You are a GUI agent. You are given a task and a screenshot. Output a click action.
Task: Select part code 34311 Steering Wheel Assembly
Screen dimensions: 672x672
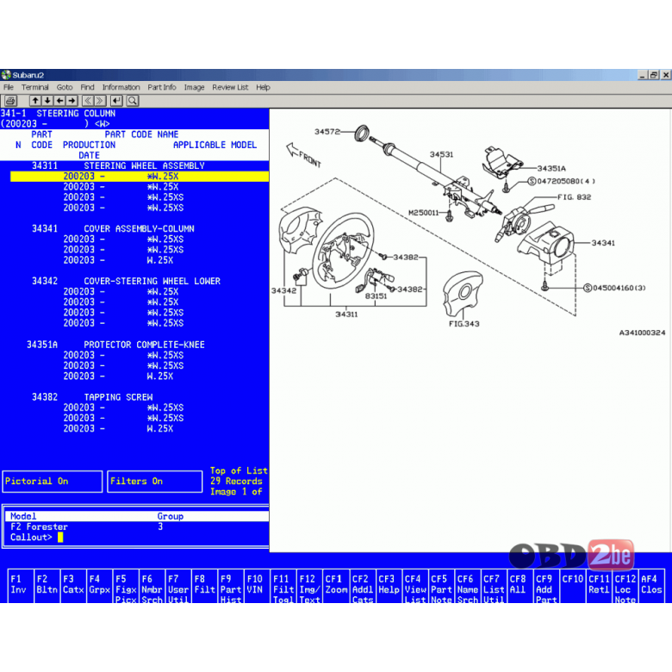pos(118,166)
